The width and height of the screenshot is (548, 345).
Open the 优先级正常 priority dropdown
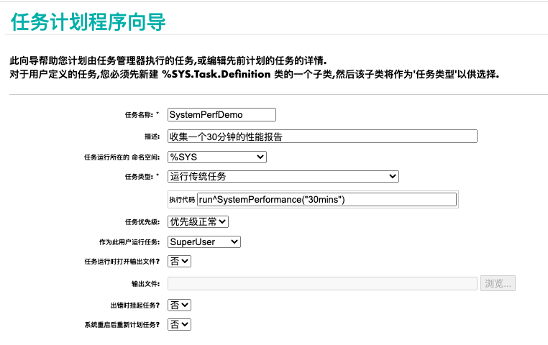click(x=198, y=222)
